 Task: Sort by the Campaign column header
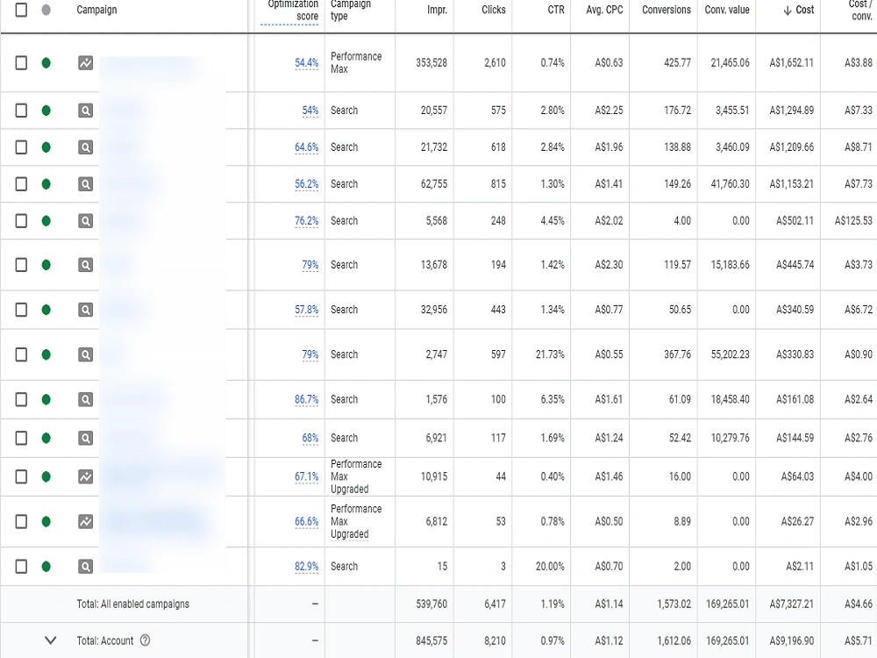coord(96,10)
